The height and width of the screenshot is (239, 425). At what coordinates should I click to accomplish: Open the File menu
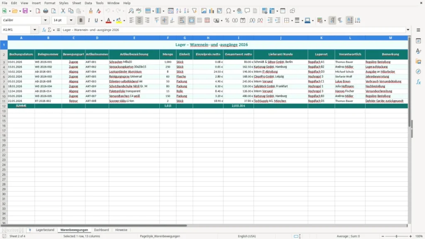click(x=5, y=3)
